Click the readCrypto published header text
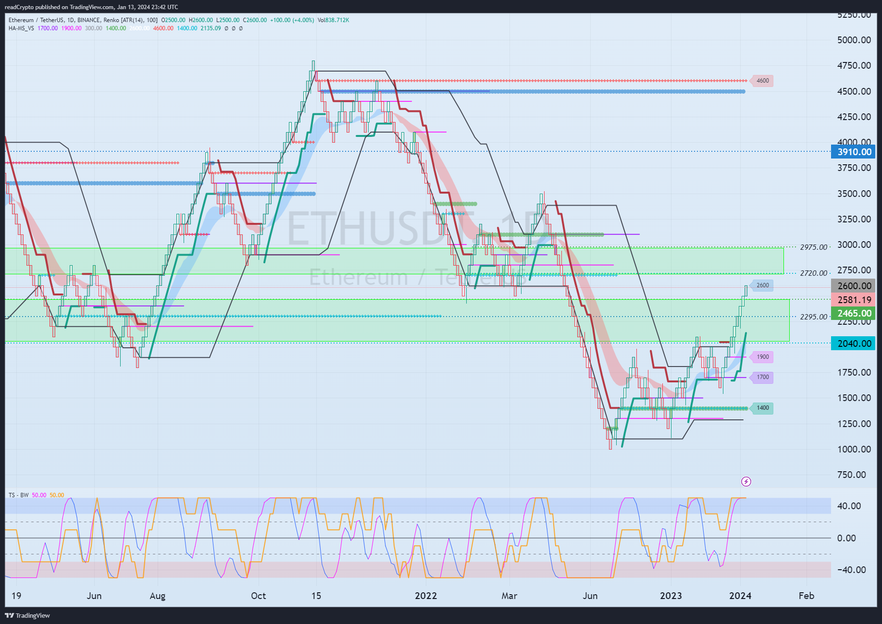Viewport: 882px width, 624px height. pyautogui.click(x=91, y=7)
